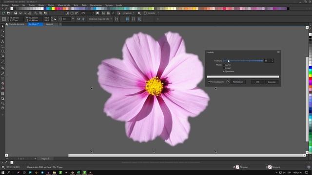
Task: Select the checkered Transparency tool
Action: 2,94
